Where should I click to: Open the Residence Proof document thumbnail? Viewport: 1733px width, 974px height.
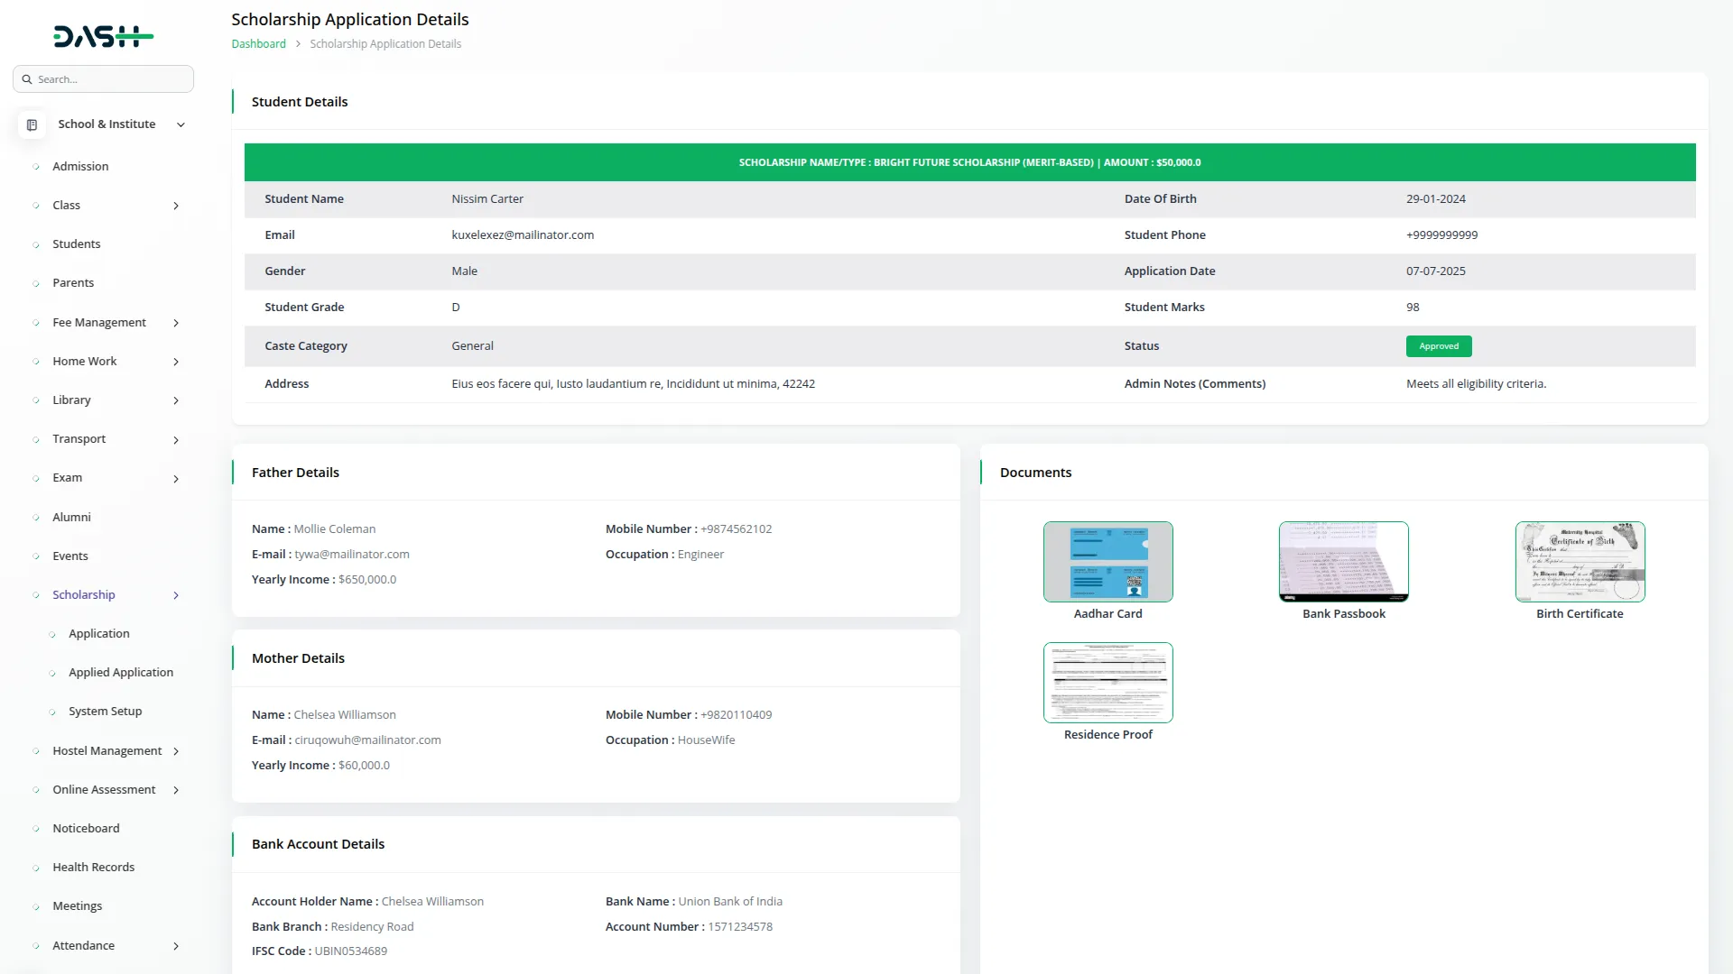coord(1107,682)
